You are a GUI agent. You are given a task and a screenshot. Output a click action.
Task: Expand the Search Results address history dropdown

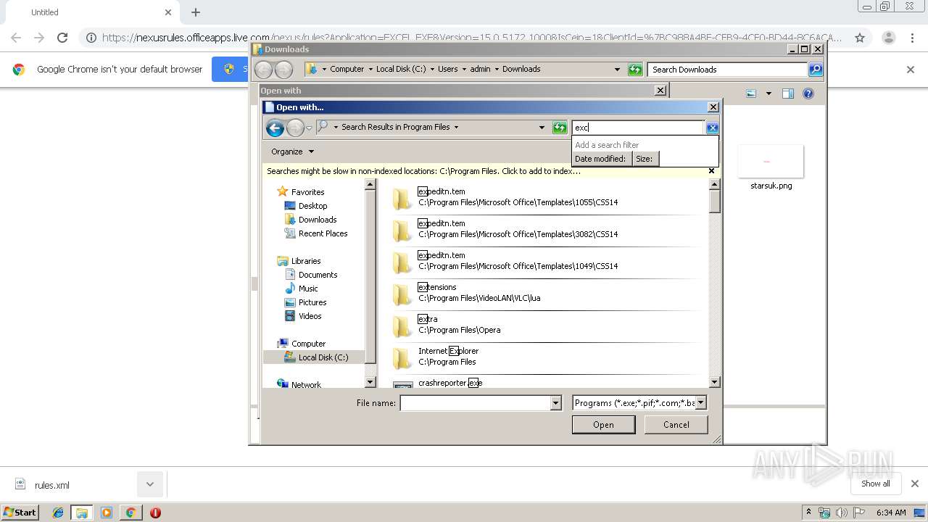tap(542, 128)
